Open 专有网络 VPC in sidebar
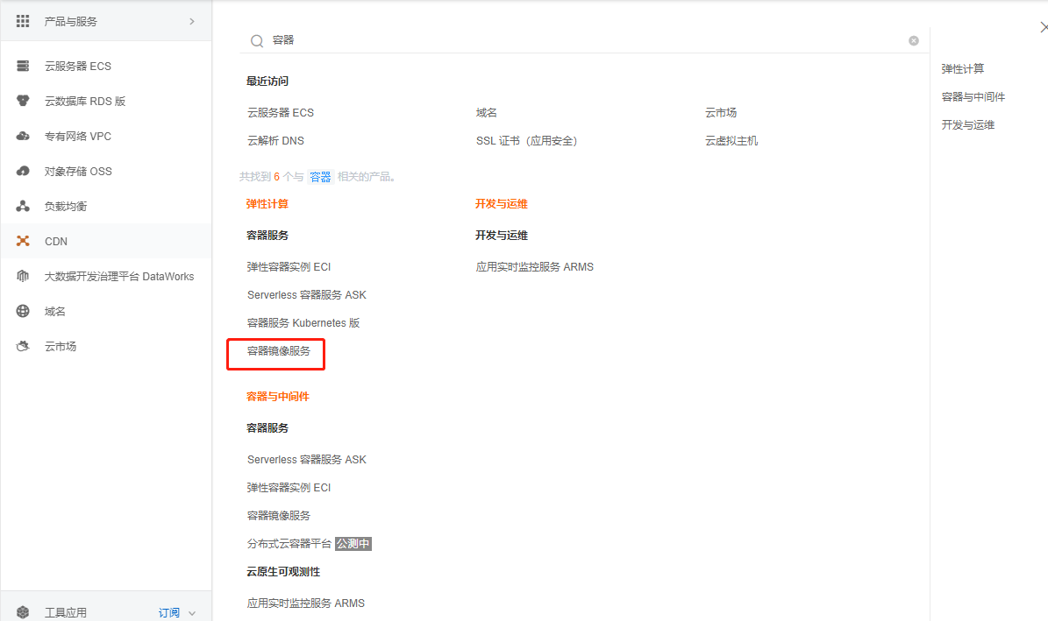1048x621 pixels. click(78, 137)
